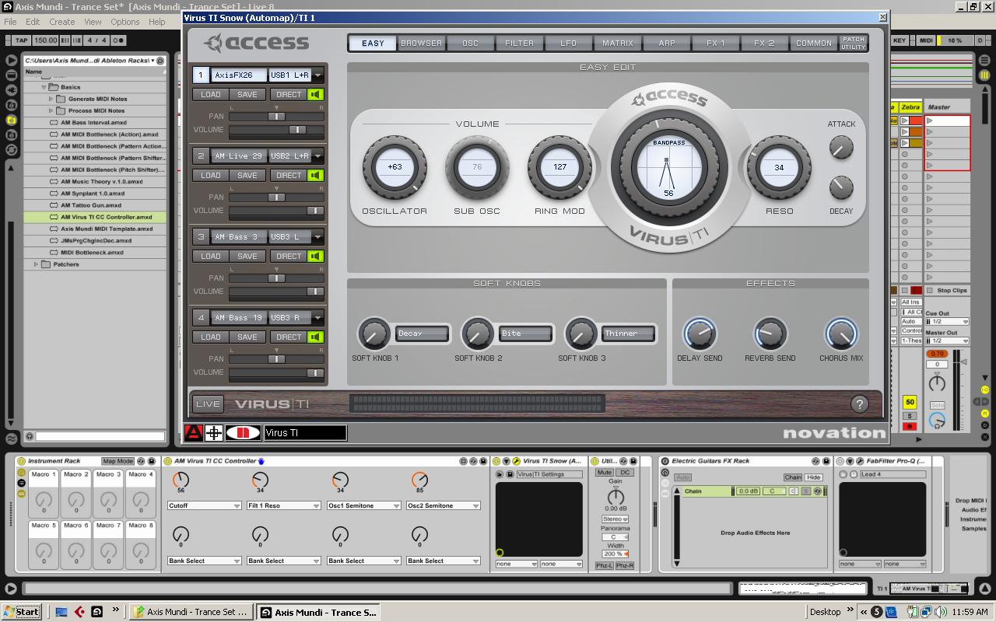Screen dimensions: 996x622
Task: Toggle the Electric Guitars FX Rack activator
Action: point(665,461)
